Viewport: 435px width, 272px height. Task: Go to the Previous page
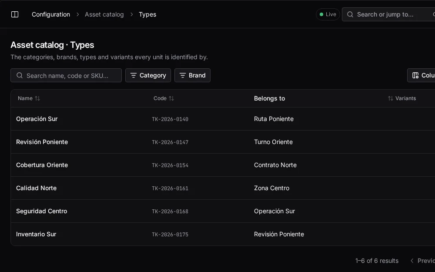click(422, 261)
